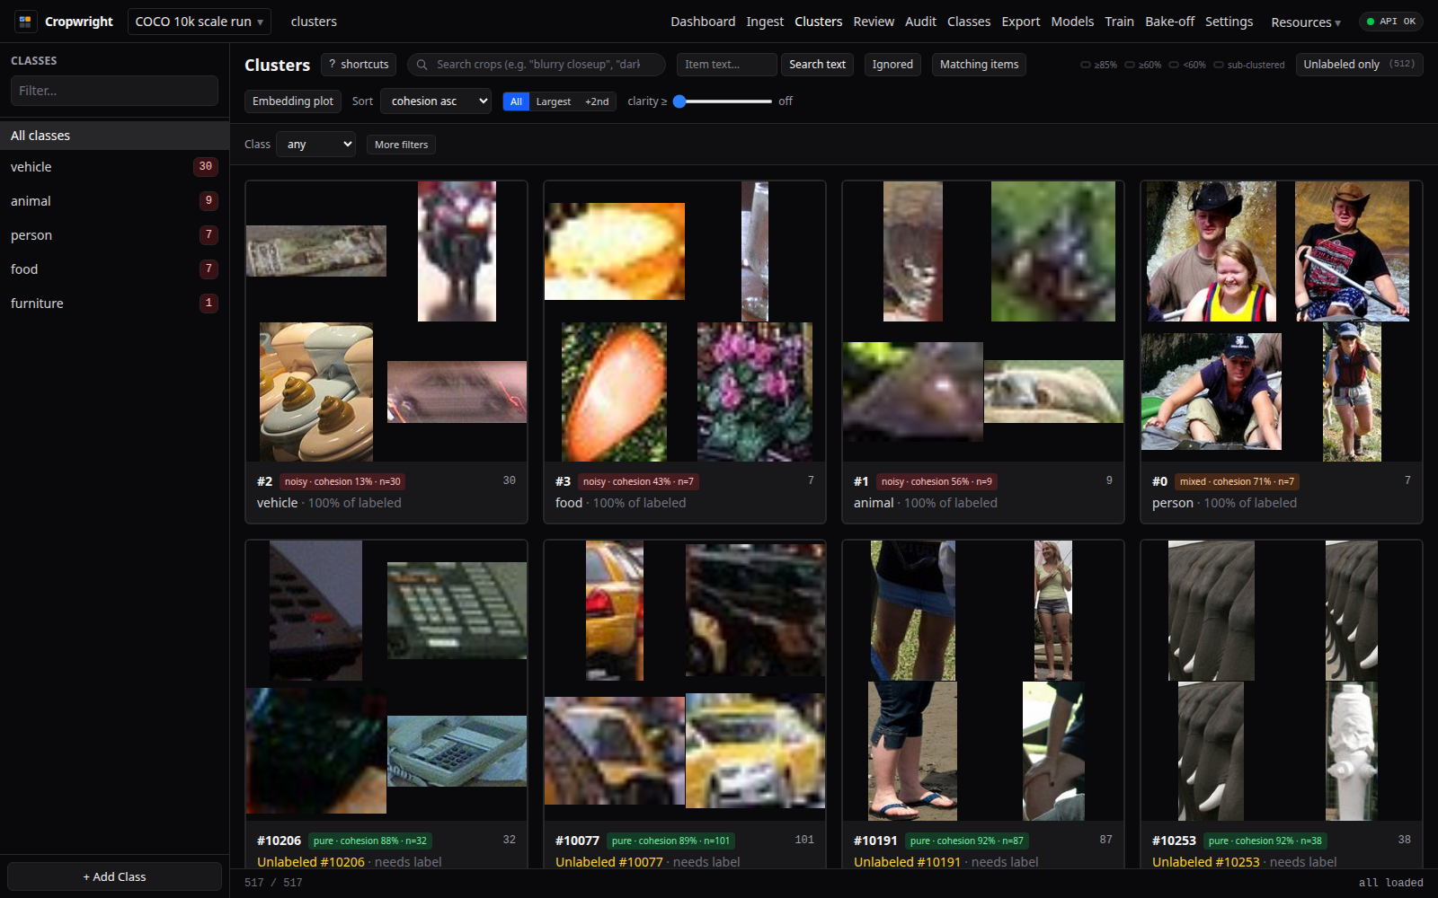Adjust the clarity threshold slider
The height and width of the screenshot is (898, 1438).
click(723, 101)
